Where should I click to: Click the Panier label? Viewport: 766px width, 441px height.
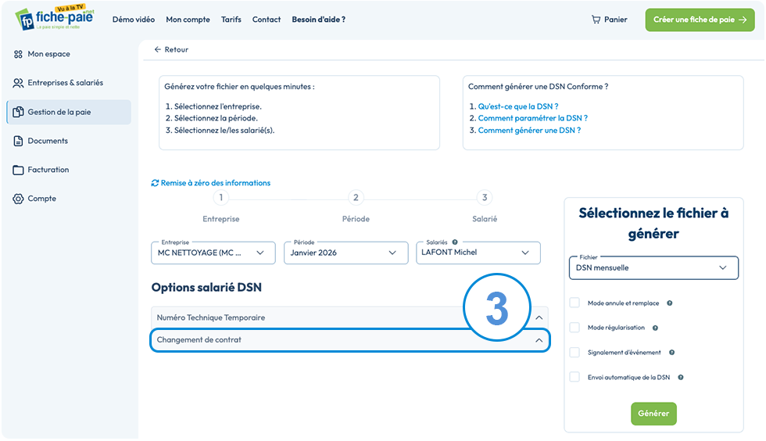click(x=616, y=20)
